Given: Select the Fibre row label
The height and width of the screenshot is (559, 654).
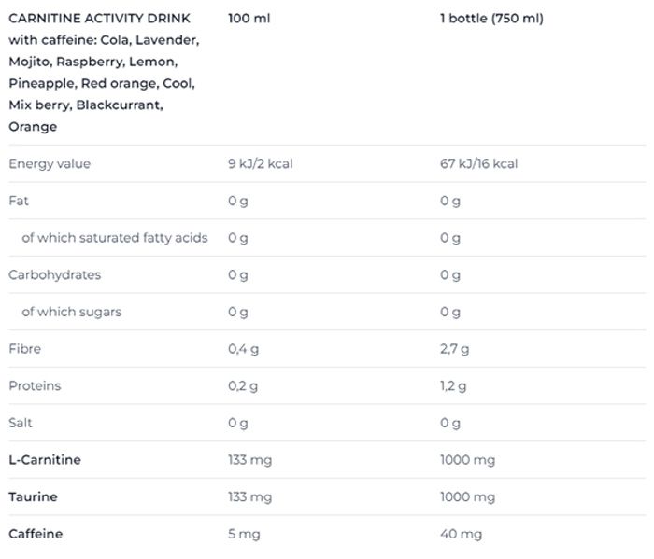Looking at the screenshot, I should point(25,349).
